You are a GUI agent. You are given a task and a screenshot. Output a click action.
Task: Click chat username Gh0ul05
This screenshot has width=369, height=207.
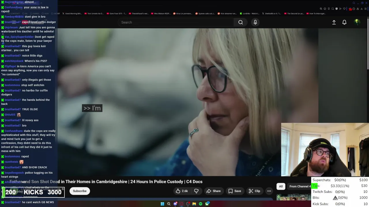pos(10,115)
